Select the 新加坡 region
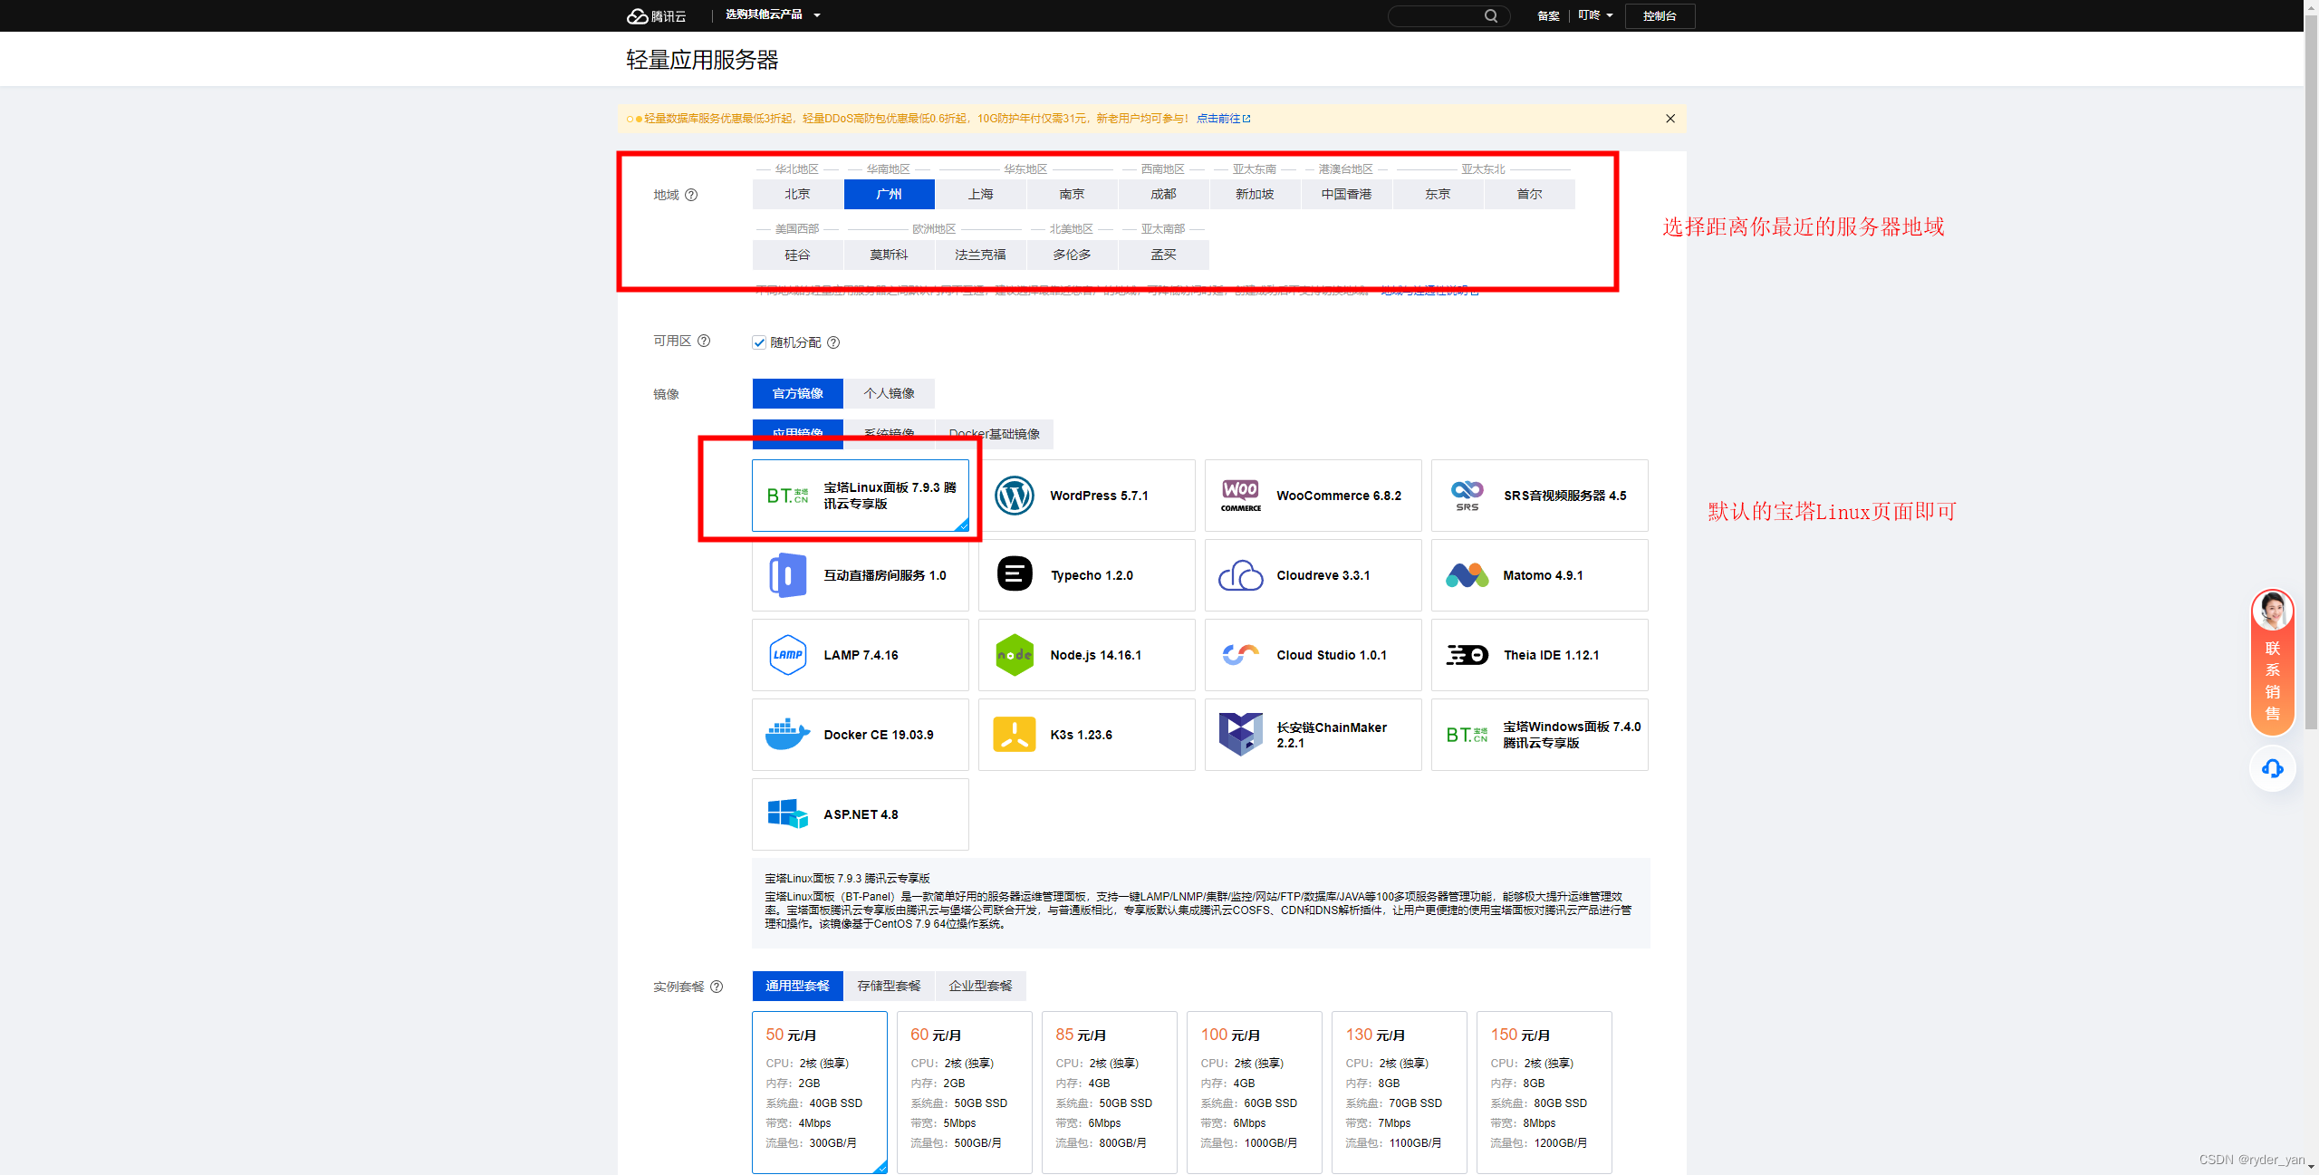Screen dimensions: 2319x1175 [x=1255, y=194]
